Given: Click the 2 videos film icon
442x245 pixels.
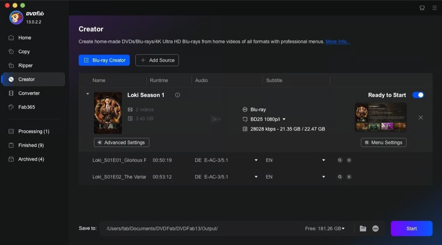Looking at the screenshot, I should (x=130, y=109).
